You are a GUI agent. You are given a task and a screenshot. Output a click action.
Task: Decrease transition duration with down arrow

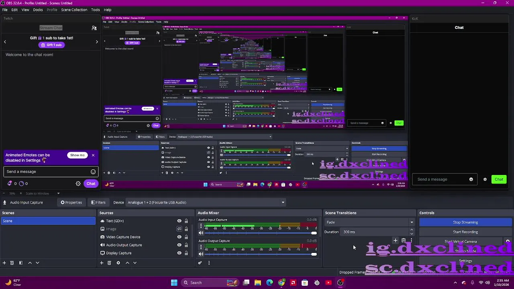tap(412, 234)
